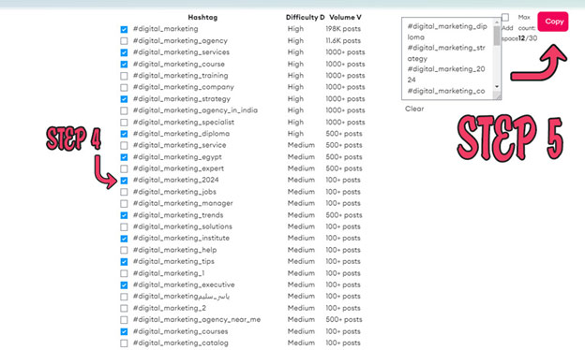
Task: Check the #digital_marketing_training checkbox
Action: (x=124, y=76)
